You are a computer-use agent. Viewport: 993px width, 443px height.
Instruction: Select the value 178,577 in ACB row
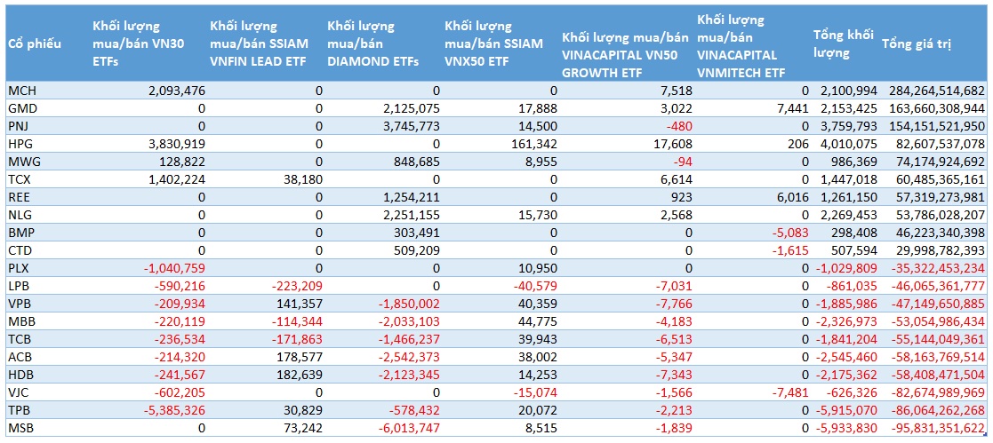click(300, 356)
